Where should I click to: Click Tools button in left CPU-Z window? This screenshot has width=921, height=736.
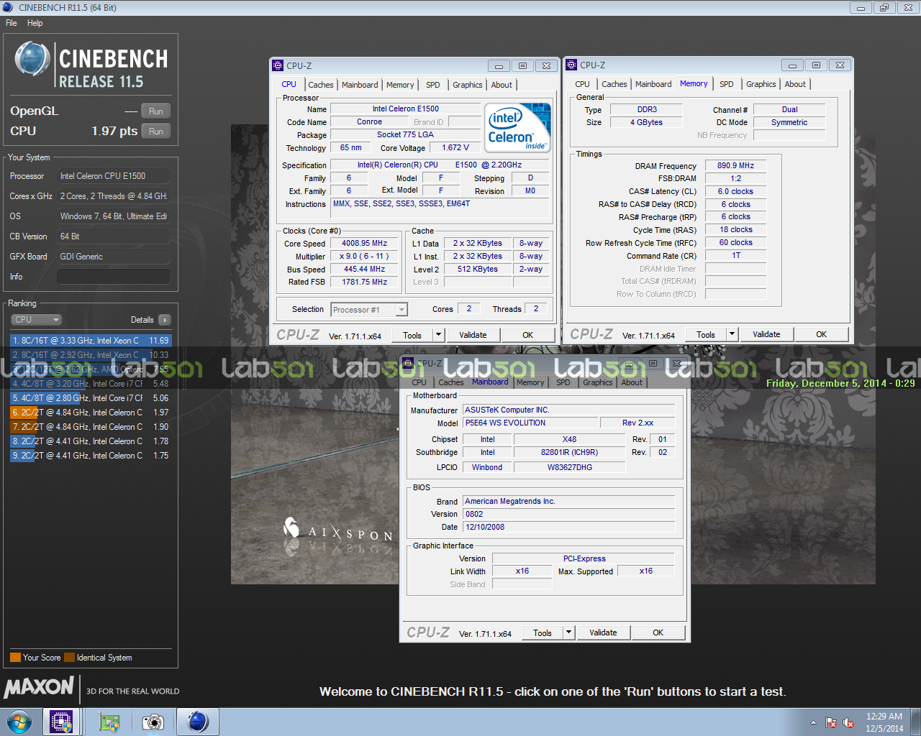(x=412, y=335)
